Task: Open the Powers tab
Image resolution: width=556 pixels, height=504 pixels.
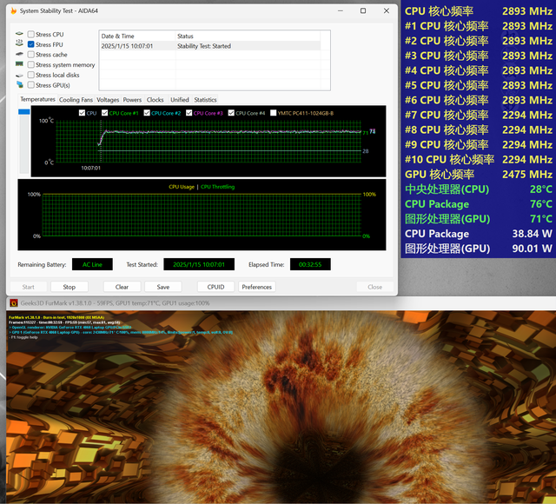Action: [132, 100]
